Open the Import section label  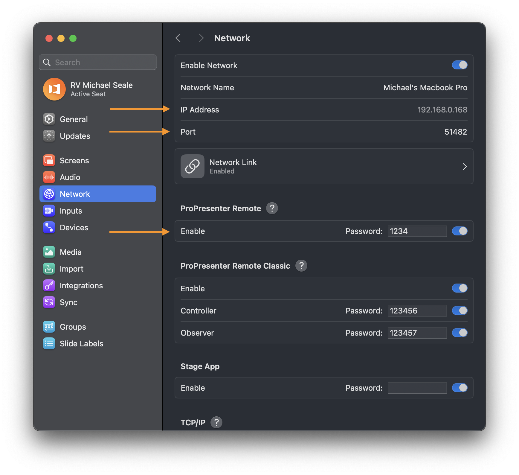click(x=71, y=269)
